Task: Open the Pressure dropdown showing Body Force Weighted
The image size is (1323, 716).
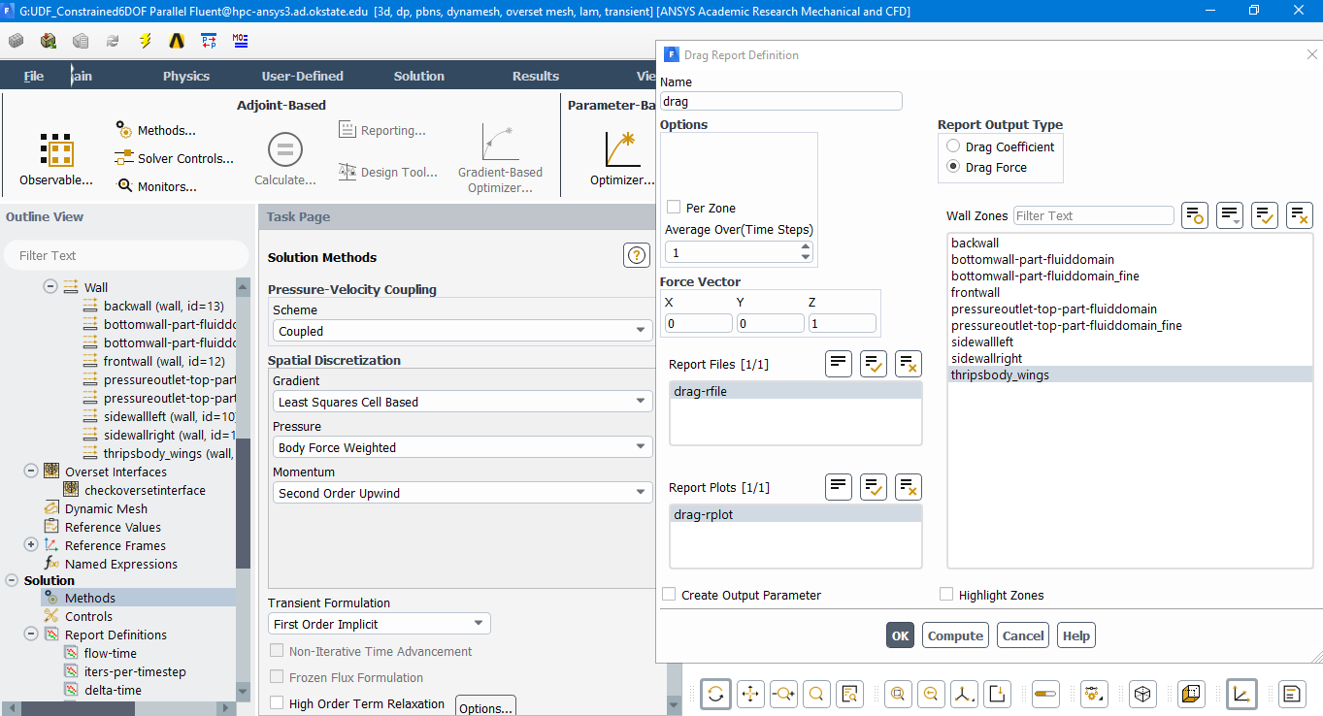Action: (x=462, y=447)
